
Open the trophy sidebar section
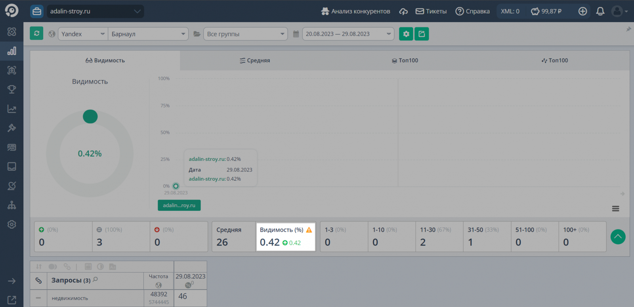pyautogui.click(x=12, y=90)
